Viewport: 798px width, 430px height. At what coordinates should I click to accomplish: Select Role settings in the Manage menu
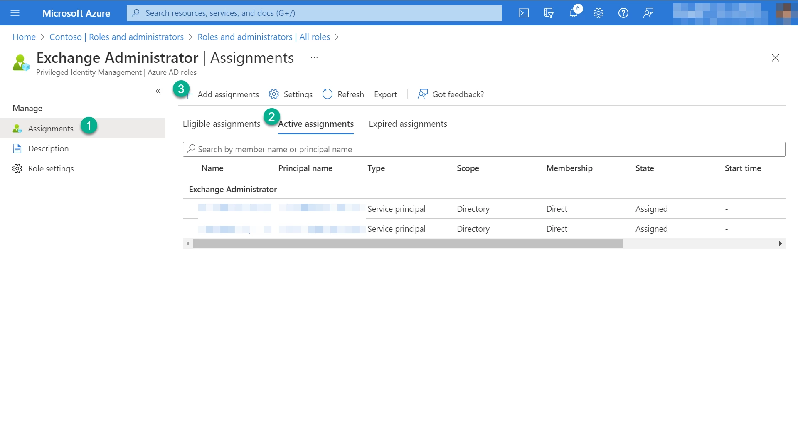(51, 168)
